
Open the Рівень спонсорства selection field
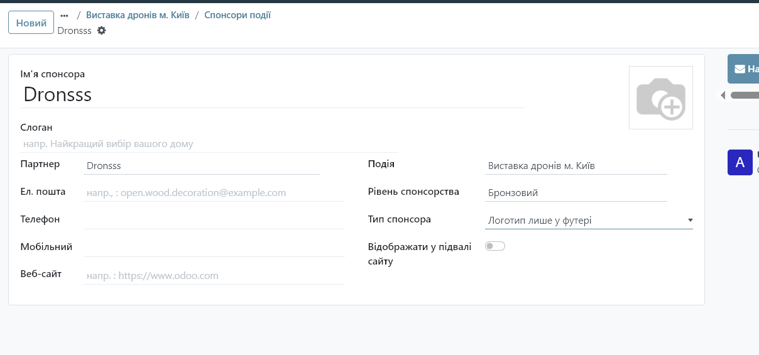pos(576,193)
